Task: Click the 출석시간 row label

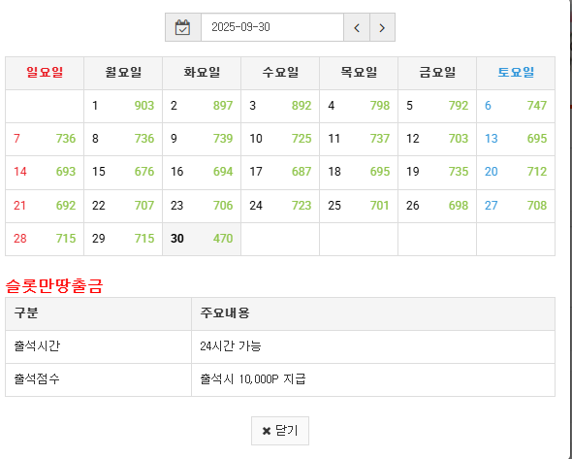Action: click(x=37, y=346)
